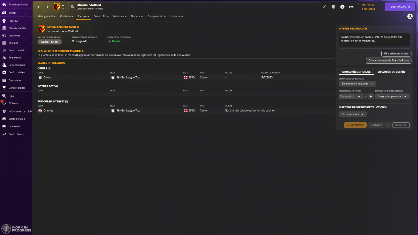Expand the Responder personalmente transfer instructions dropdown
This screenshot has height=235, width=418.
pyautogui.click(x=392, y=96)
